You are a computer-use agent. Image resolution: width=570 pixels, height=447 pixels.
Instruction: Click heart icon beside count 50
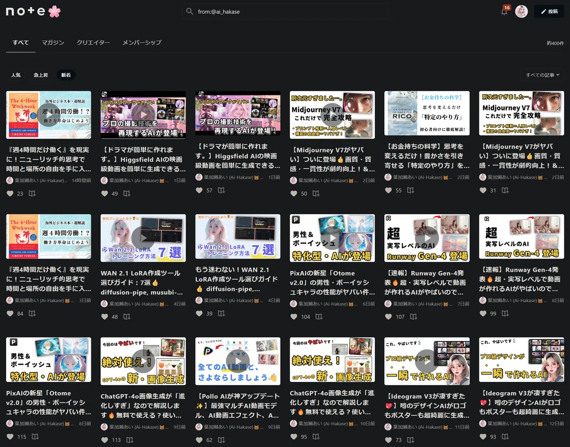[294, 193]
